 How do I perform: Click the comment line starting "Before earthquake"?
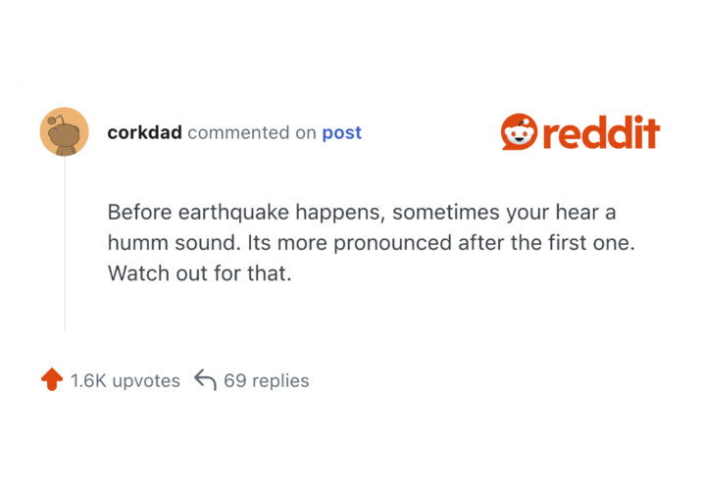pos(361,213)
